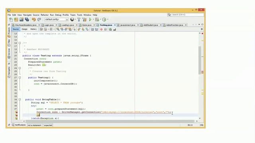Click the New Project toolbar icon

16,19
